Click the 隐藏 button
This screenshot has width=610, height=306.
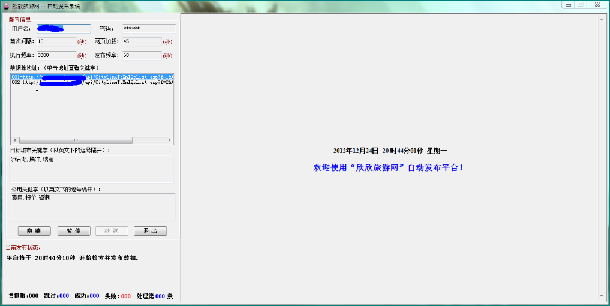pyautogui.click(x=34, y=231)
